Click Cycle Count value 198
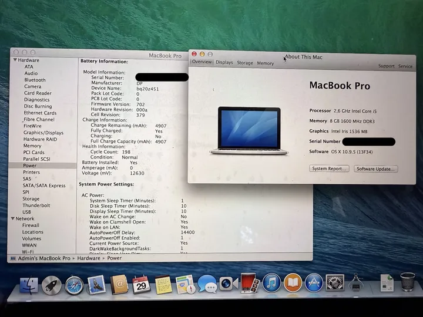Screen dimensions: 423x317 point(126,152)
